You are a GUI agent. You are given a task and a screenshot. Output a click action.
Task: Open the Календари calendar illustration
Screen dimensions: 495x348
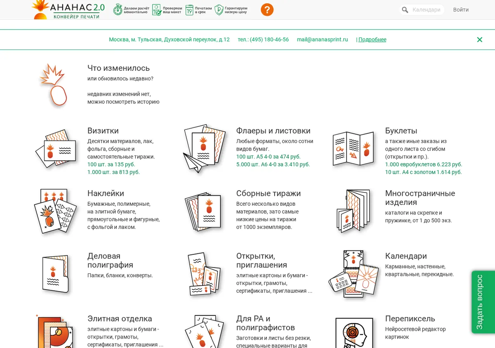coord(354,273)
